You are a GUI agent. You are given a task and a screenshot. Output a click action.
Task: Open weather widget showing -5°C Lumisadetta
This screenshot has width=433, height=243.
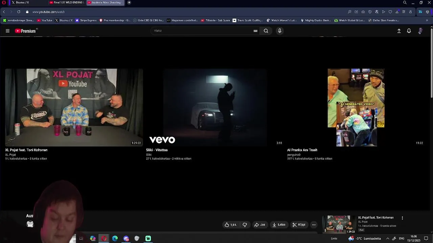pos(365,239)
